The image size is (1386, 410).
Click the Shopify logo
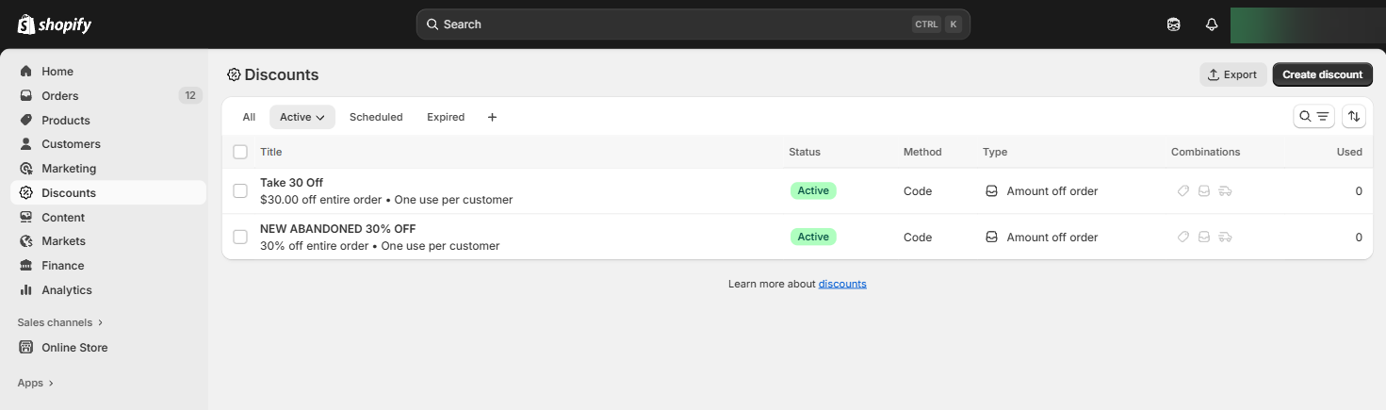click(x=55, y=25)
